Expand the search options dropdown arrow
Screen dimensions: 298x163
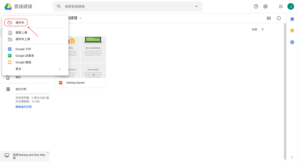[x=196, y=6]
